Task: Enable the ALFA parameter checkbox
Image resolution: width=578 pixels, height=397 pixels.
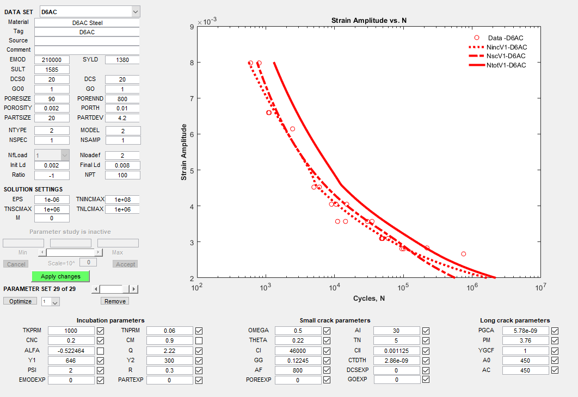Action: (101, 351)
